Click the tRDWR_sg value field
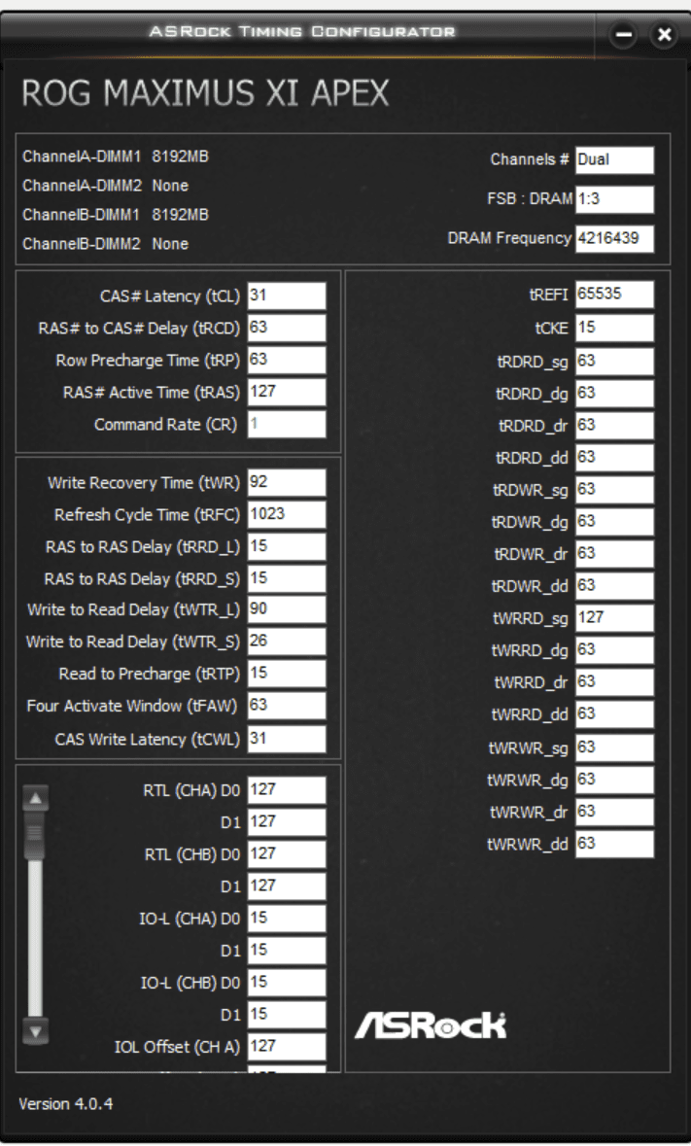691x1146 pixels. (615, 491)
